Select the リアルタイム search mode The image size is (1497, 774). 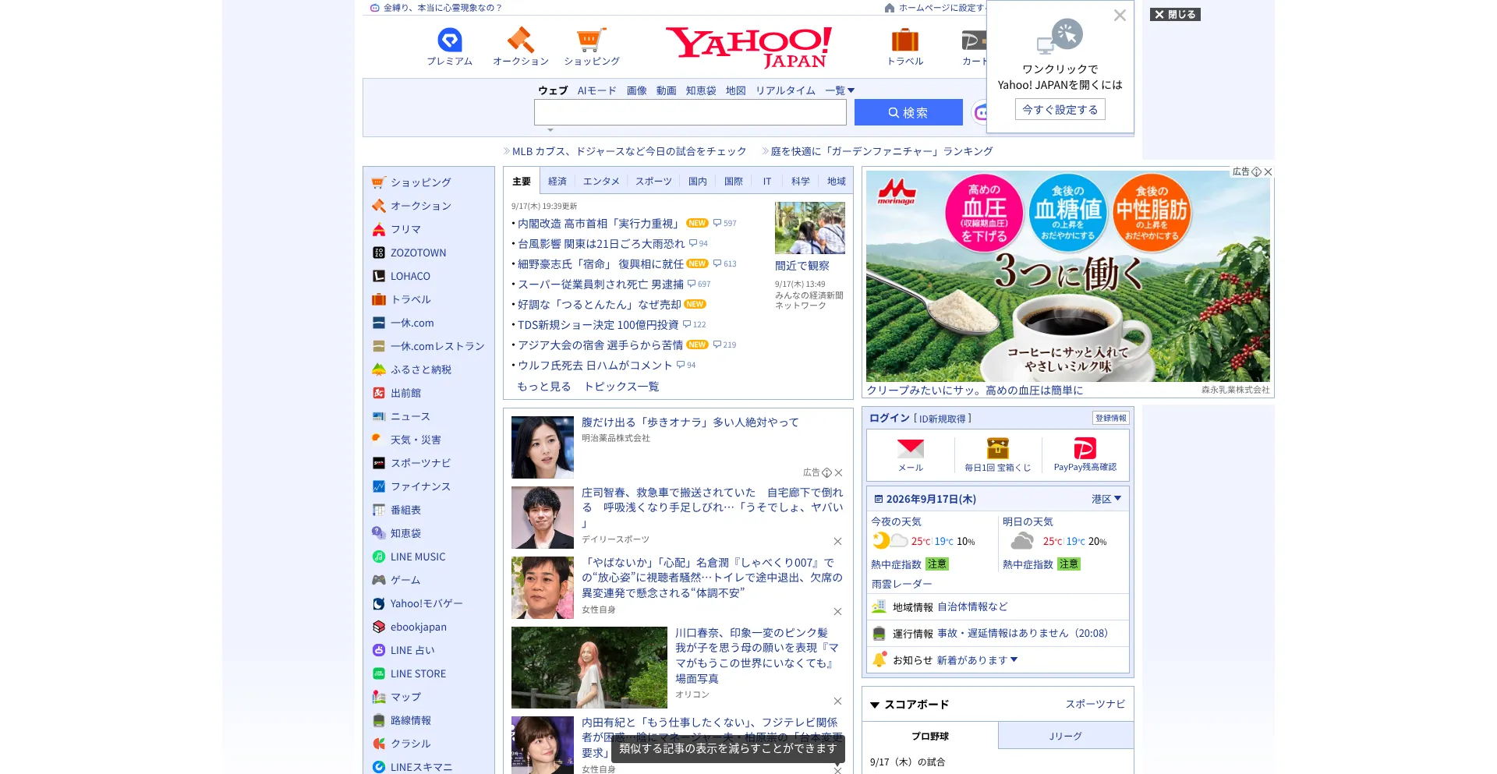pos(785,90)
